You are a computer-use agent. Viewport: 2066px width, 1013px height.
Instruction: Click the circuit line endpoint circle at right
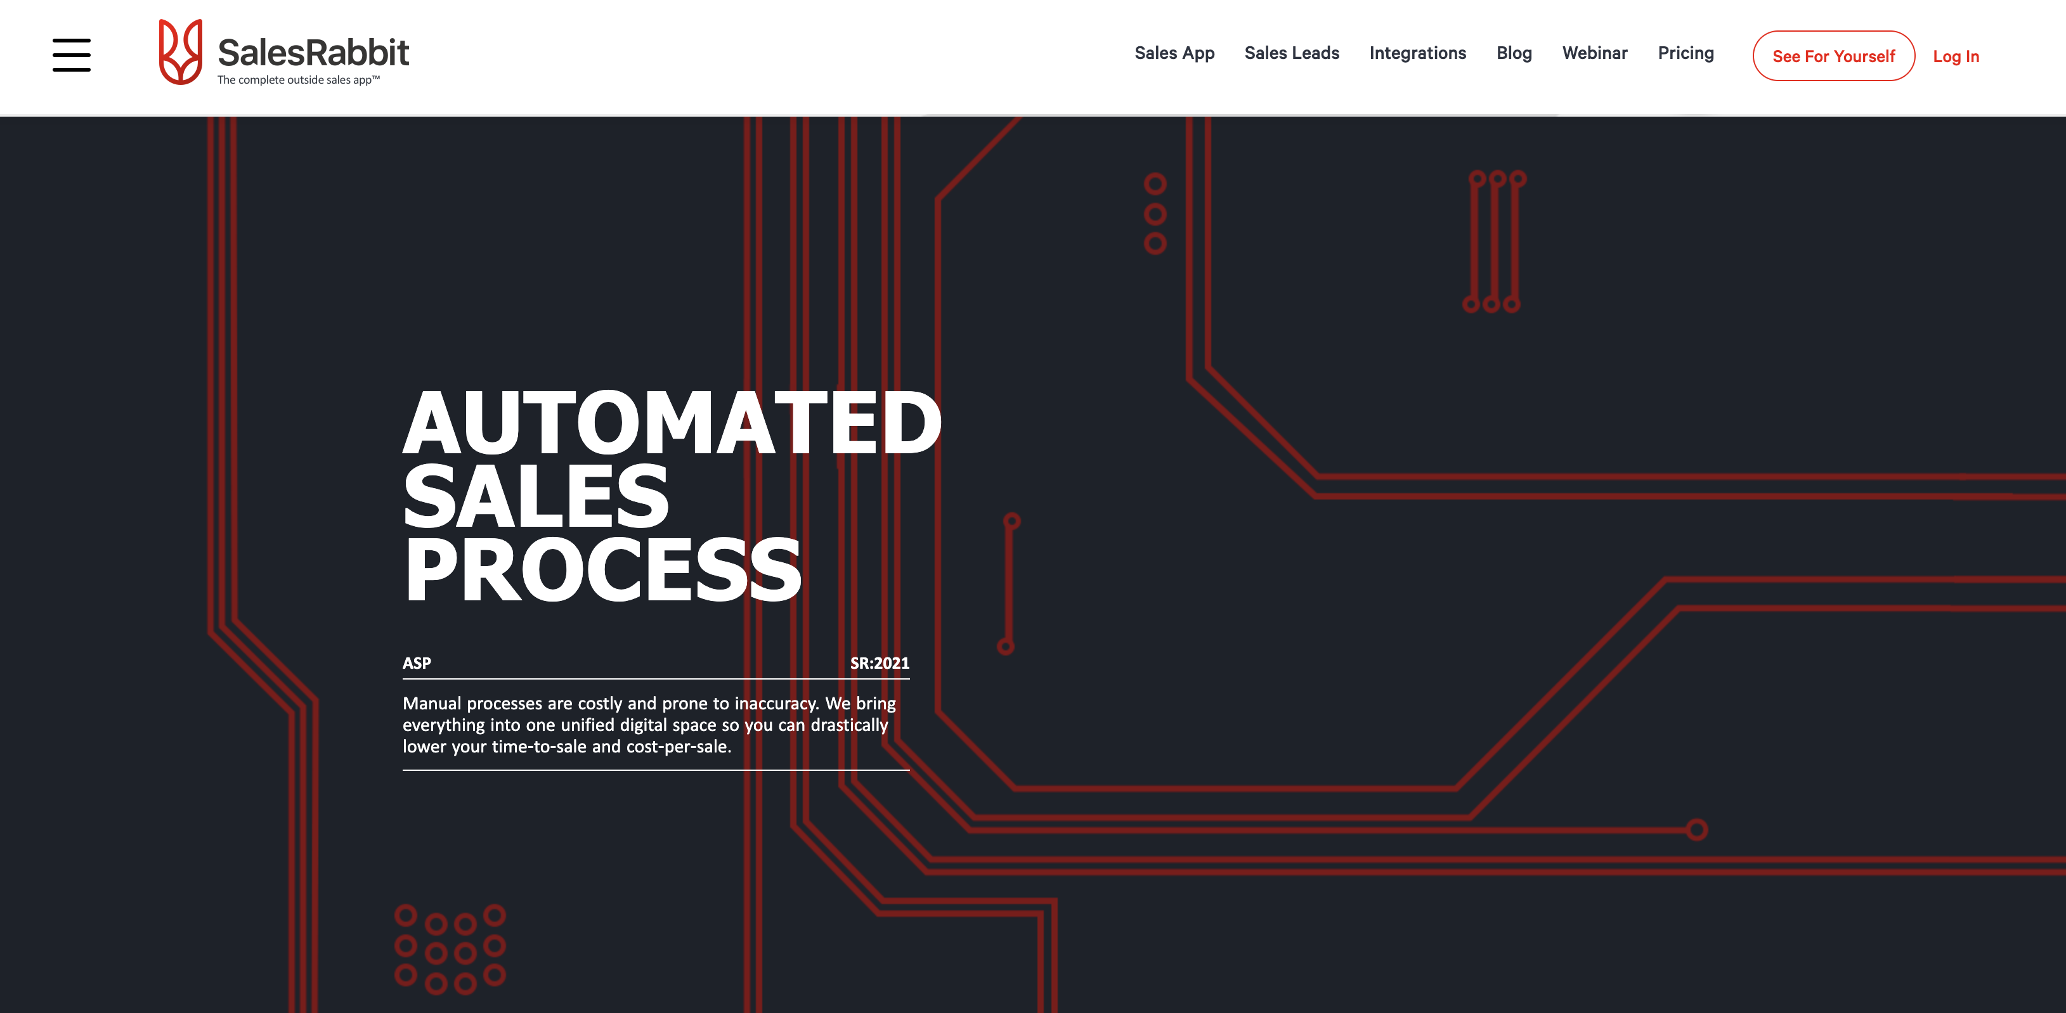point(1696,829)
